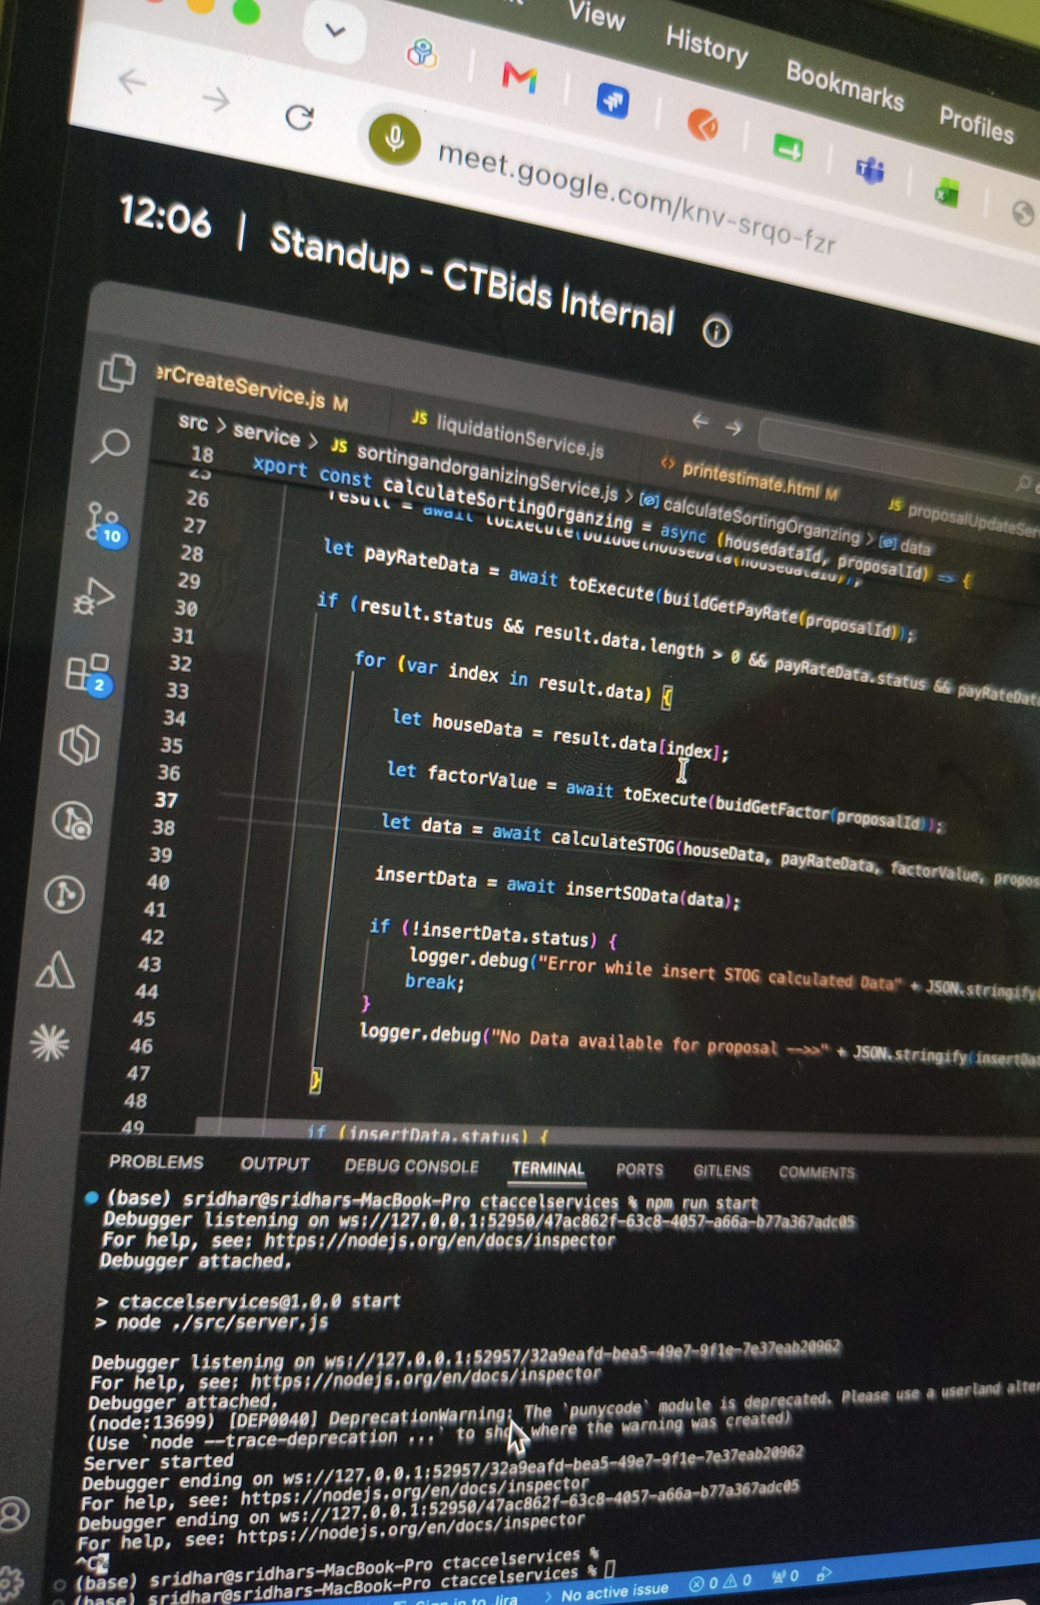Show the COMMENTS panel
The image size is (1040, 1605).
coord(817,1173)
